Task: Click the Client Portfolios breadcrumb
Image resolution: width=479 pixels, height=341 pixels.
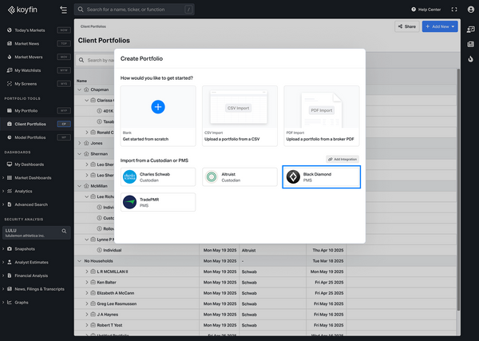Action: click(x=93, y=26)
